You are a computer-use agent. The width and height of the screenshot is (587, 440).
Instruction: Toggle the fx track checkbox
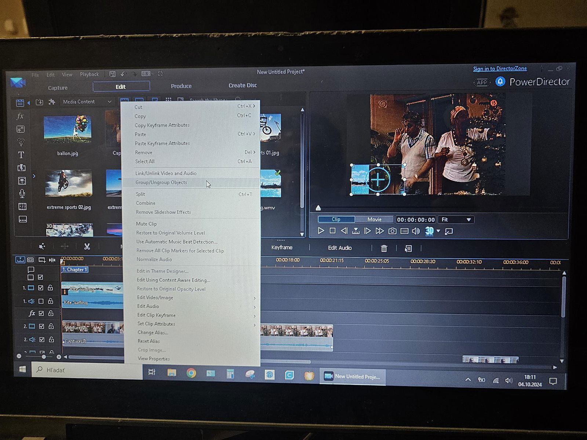[x=41, y=313]
